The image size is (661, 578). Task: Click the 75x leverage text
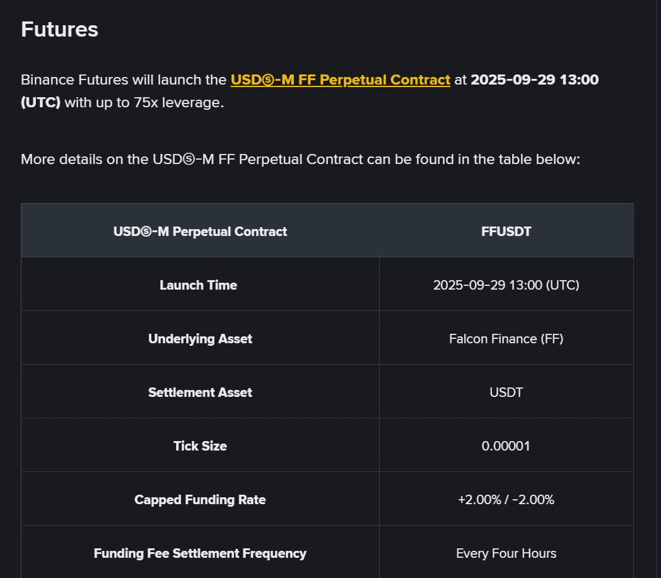pyautogui.click(x=178, y=102)
